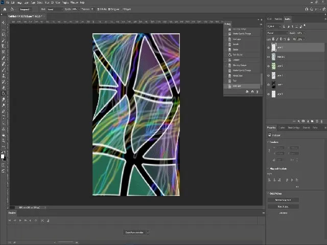Delete current state in History panel
The width and height of the screenshot is (327, 245).
(x=258, y=92)
